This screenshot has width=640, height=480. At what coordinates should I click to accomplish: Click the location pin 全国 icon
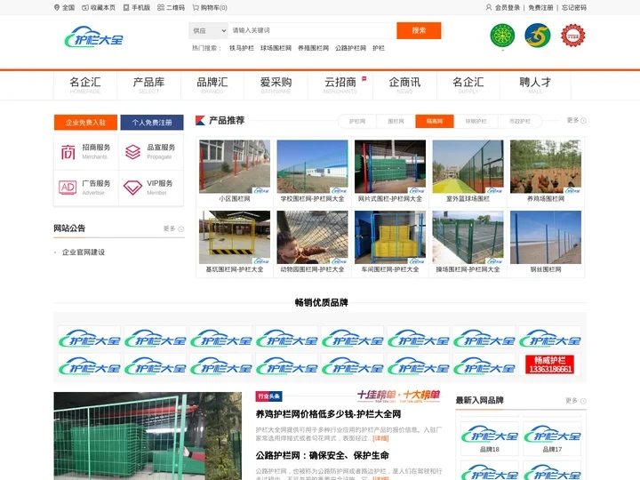pos(57,7)
